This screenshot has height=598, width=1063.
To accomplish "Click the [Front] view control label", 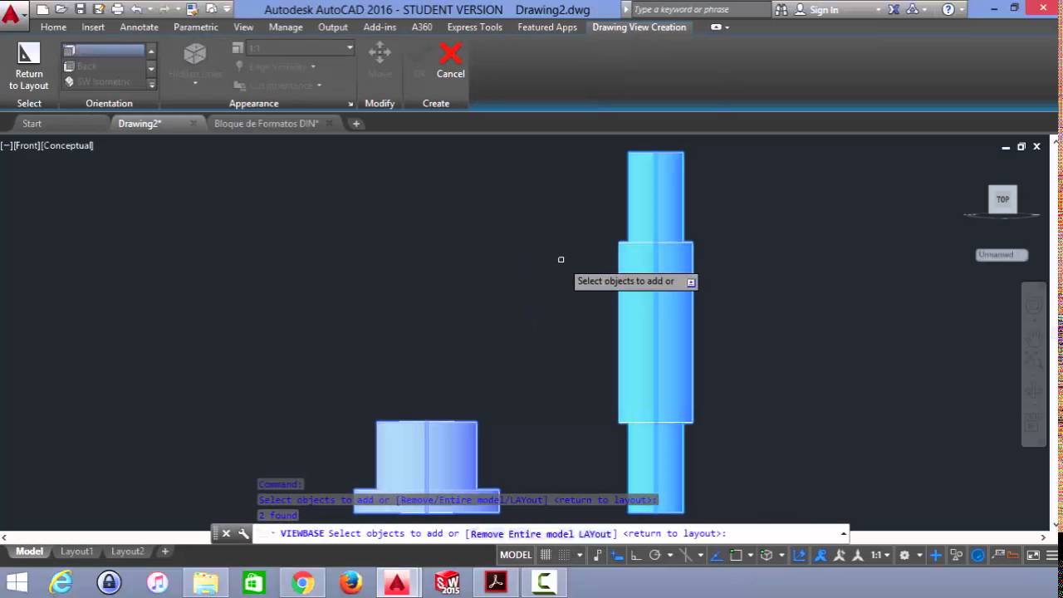I will click(x=27, y=145).
